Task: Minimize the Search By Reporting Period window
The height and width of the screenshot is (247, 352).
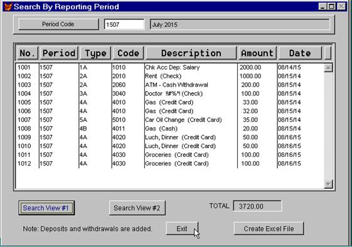Action: (323, 6)
